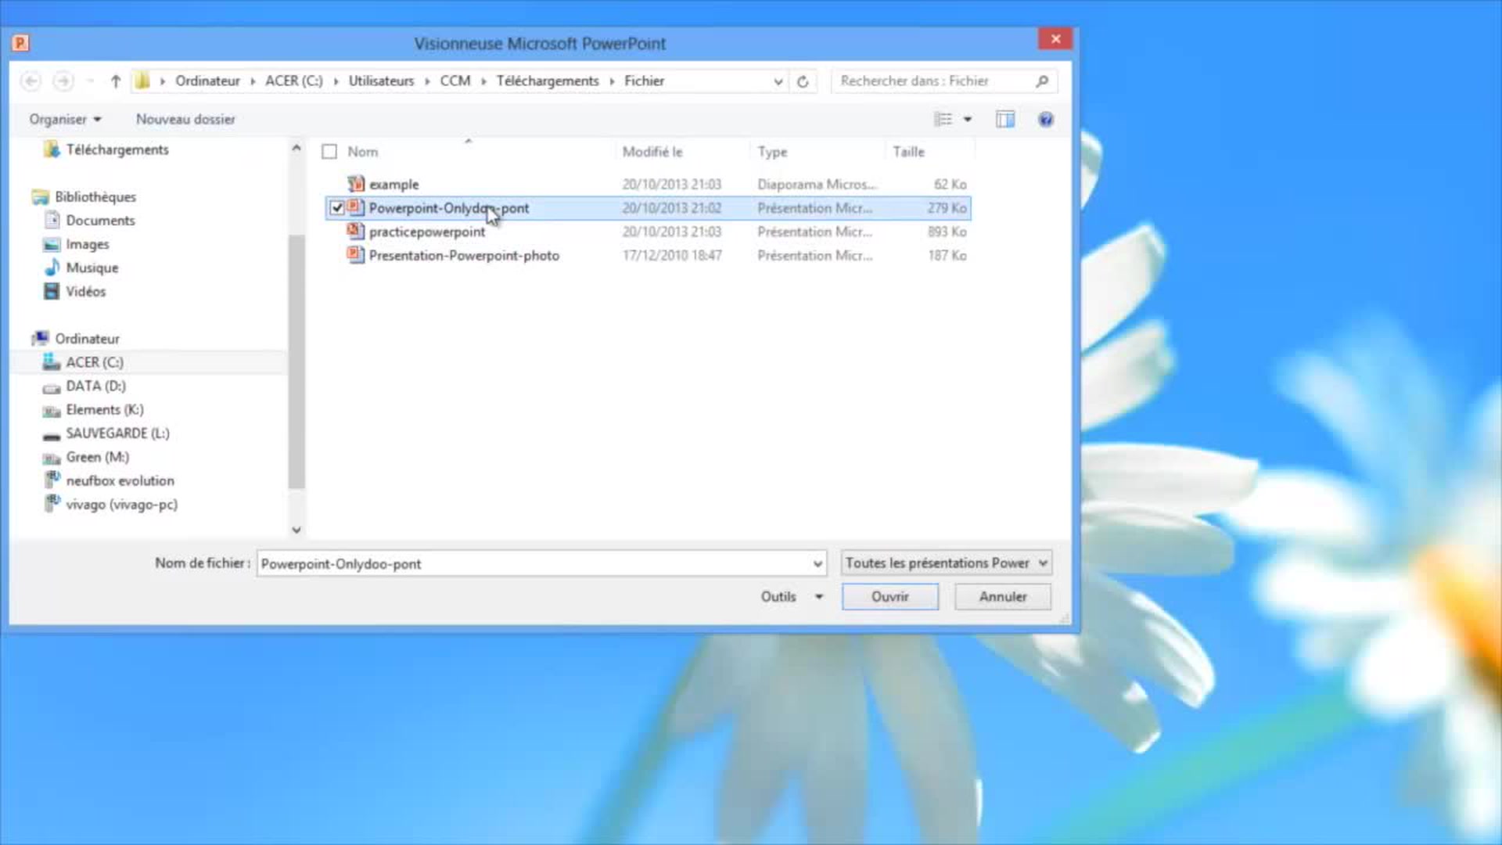Click the ACER (C:) drive icon
The height and width of the screenshot is (845, 1502).
point(52,361)
